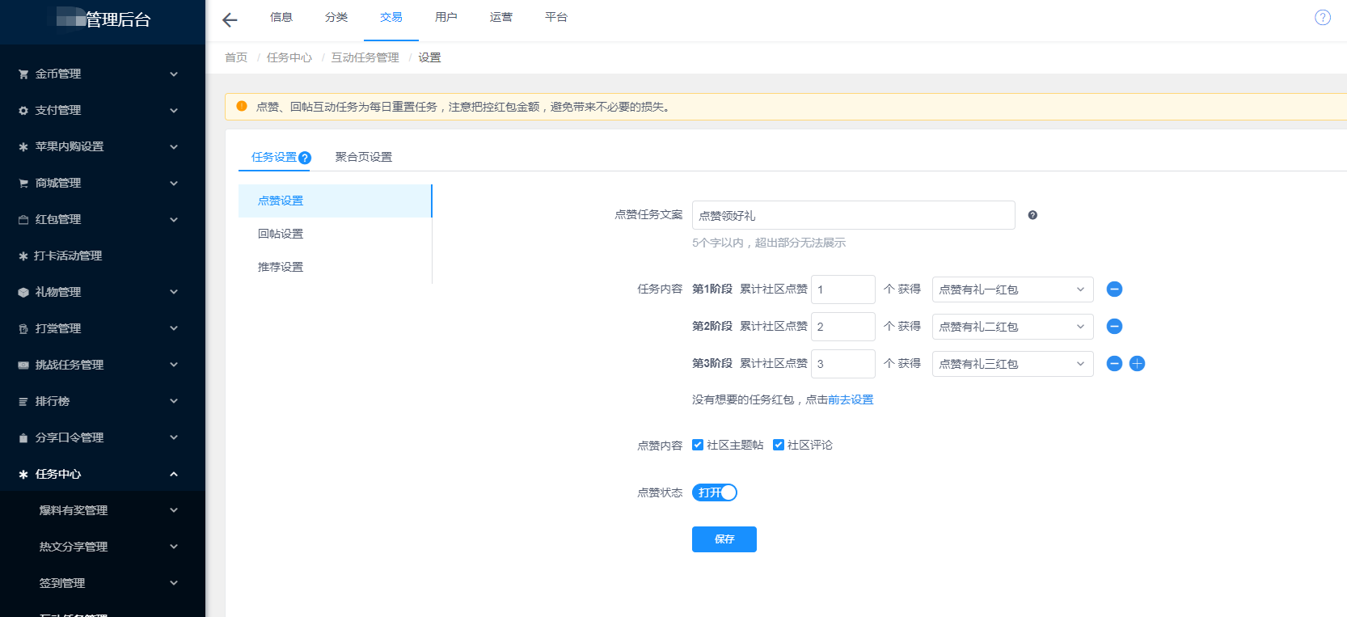Expand the 红包管理 menu chevron
Viewport: 1347px width, 617px height.
[x=174, y=219]
